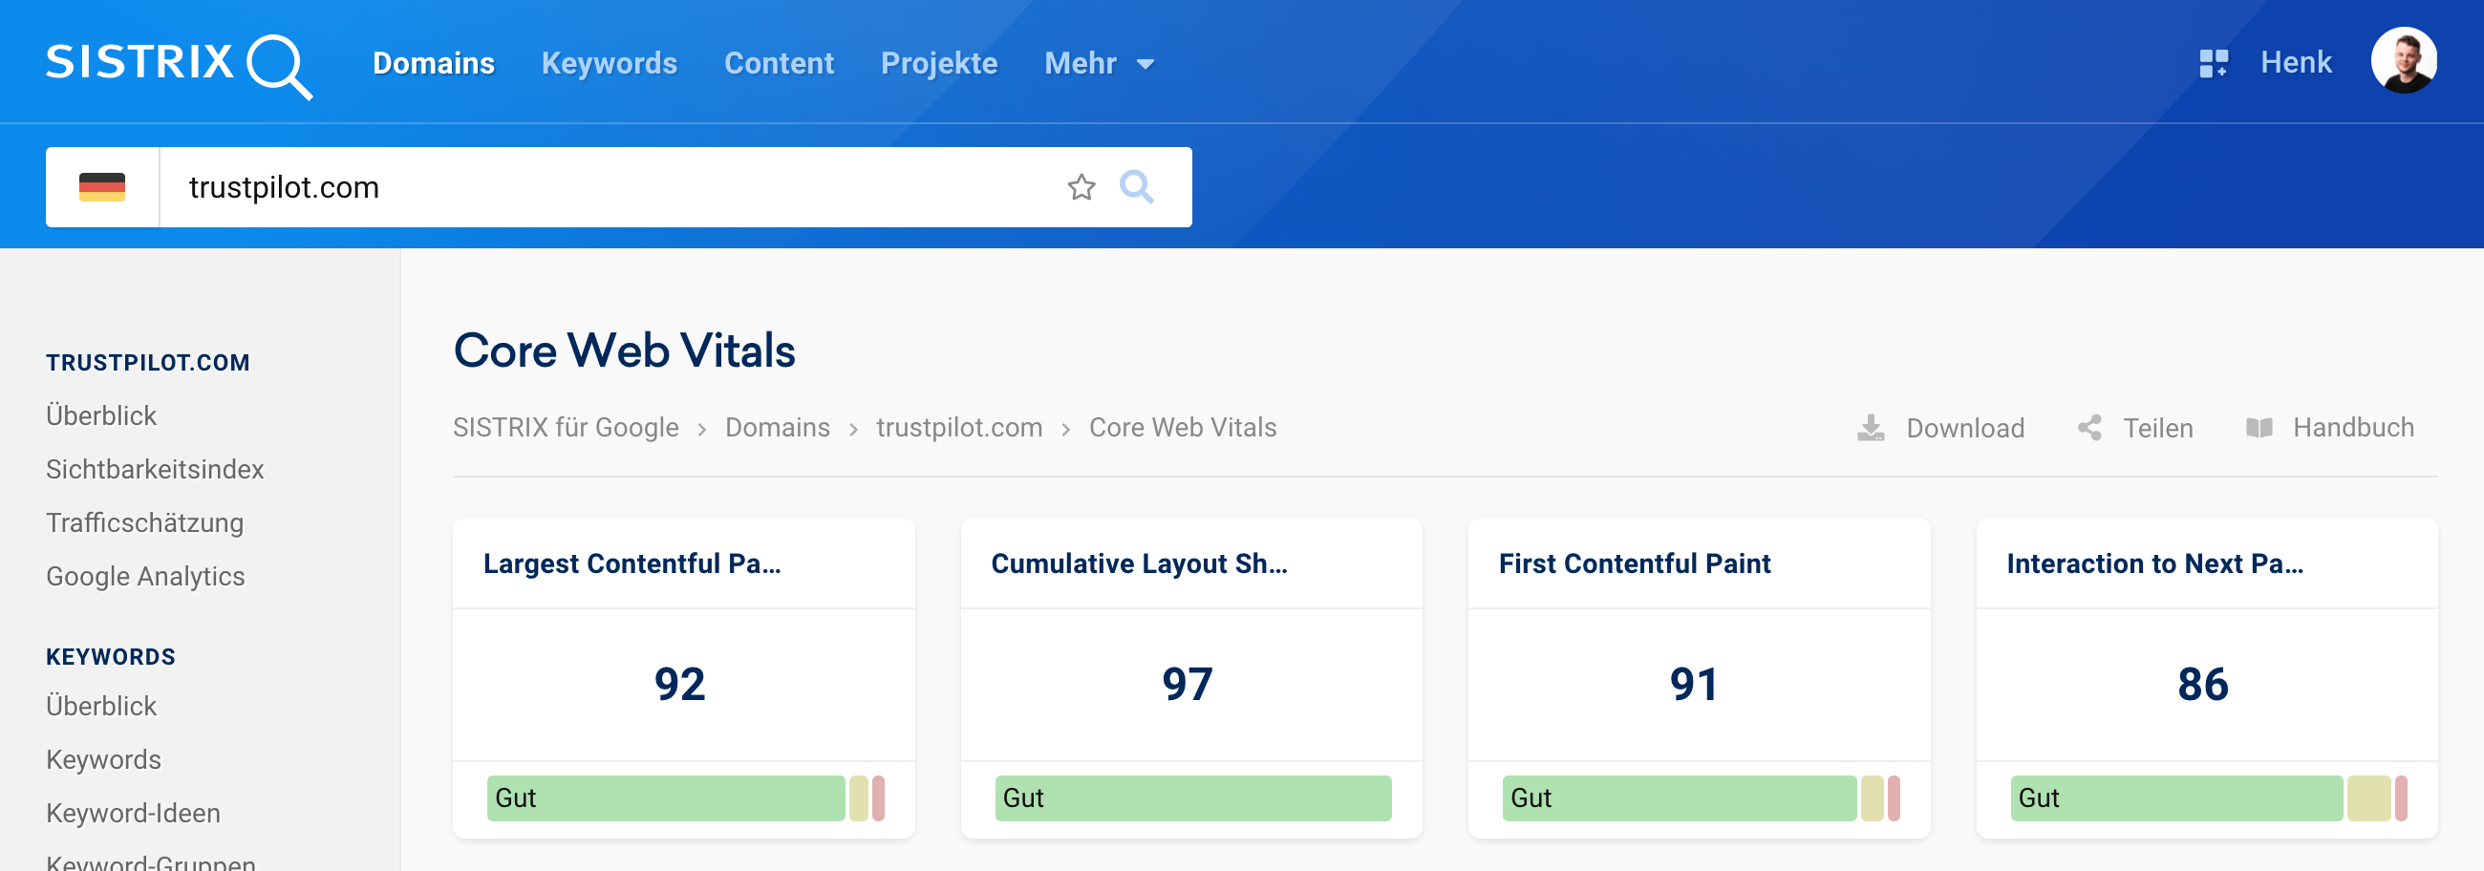Image resolution: width=2484 pixels, height=871 pixels.
Task: Open the user profile avatar
Action: (x=2403, y=61)
